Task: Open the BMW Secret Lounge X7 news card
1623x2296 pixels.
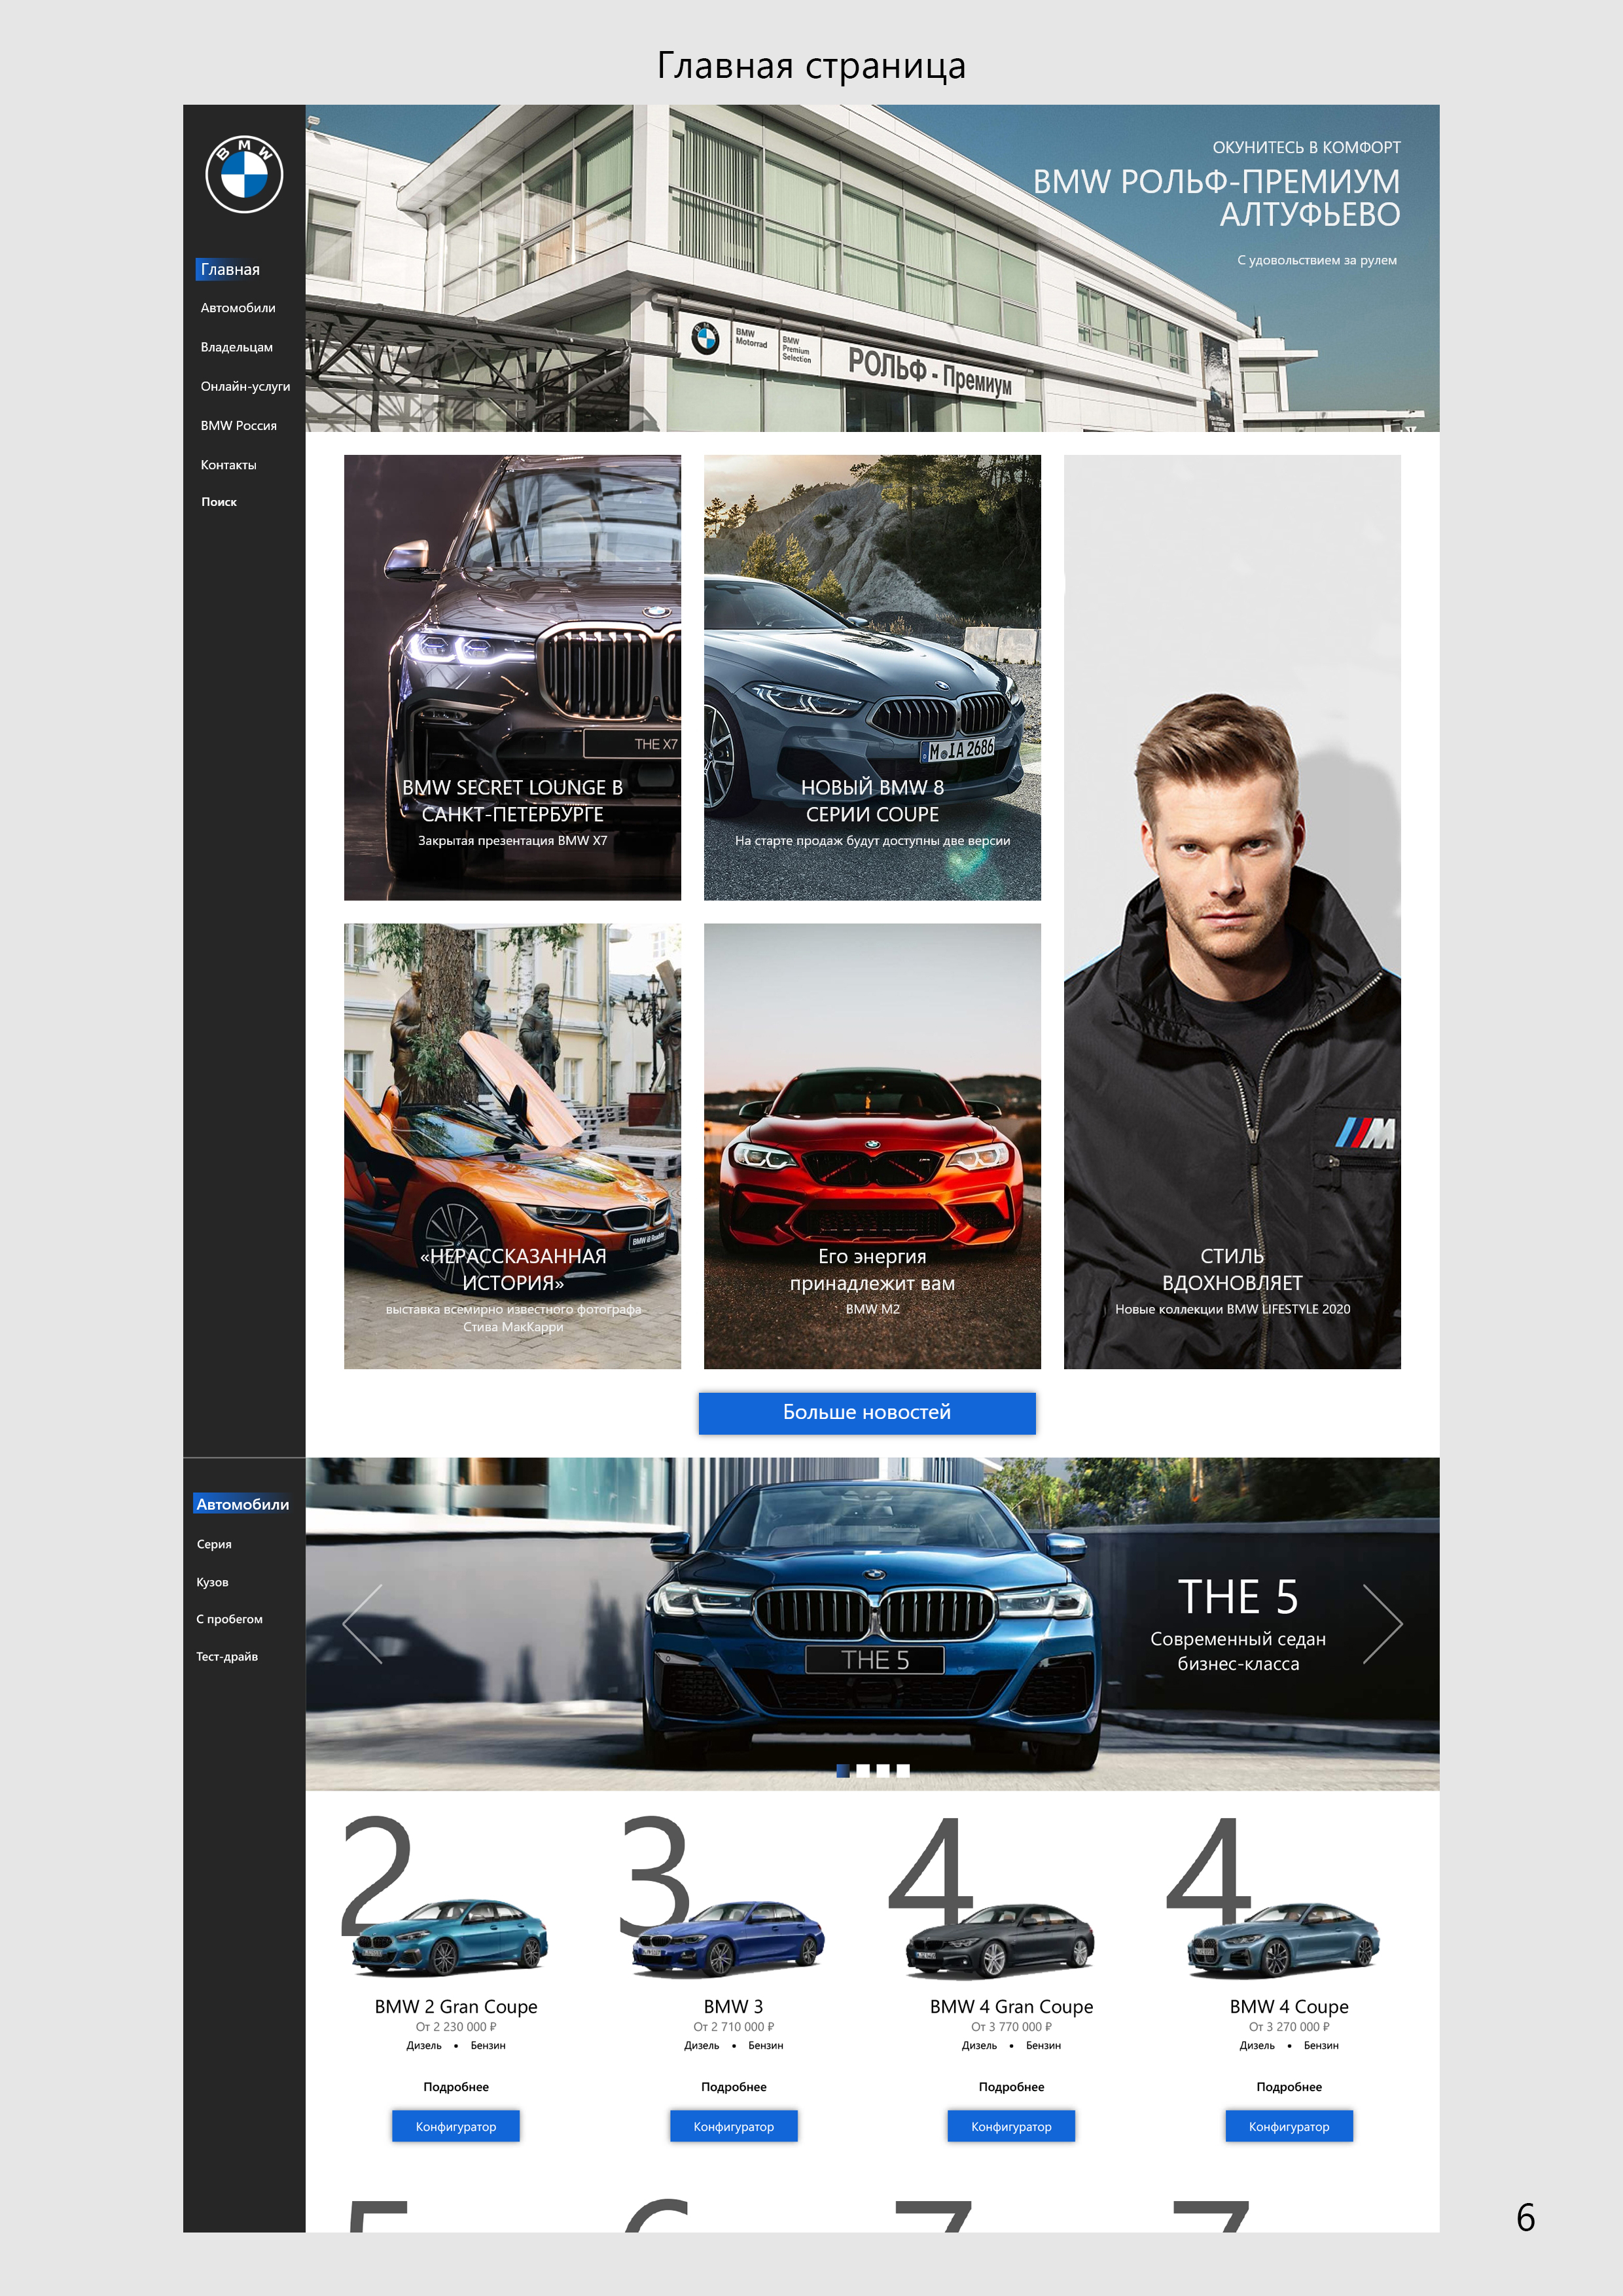Action: (512, 678)
